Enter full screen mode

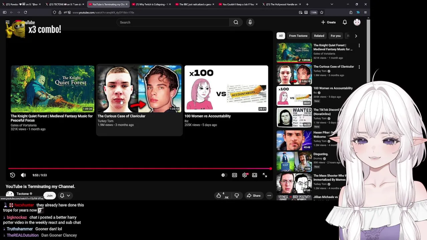click(x=265, y=175)
